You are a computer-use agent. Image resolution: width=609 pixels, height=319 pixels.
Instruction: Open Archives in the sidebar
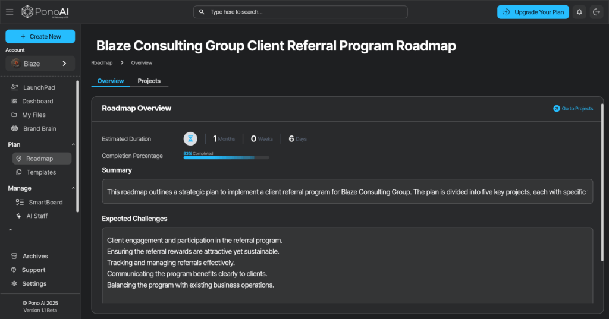(x=35, y=256)
